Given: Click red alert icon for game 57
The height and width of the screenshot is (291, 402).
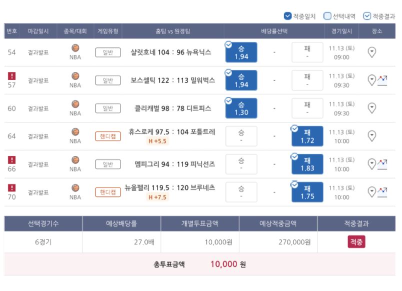Looking at the screenshot, I should coord(12,76).
